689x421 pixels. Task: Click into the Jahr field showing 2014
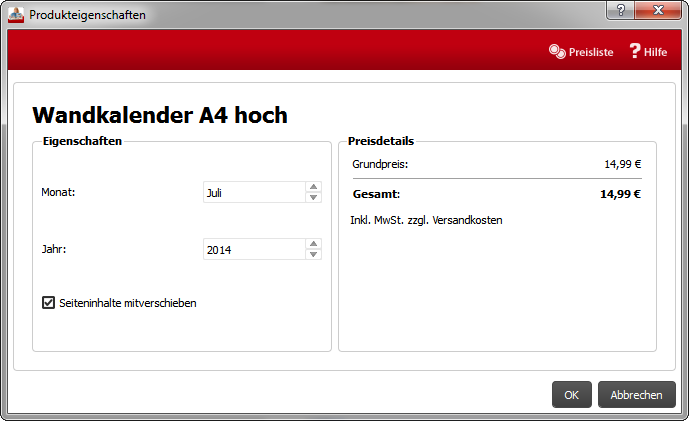pyautogui.click(x=254, y=249)
